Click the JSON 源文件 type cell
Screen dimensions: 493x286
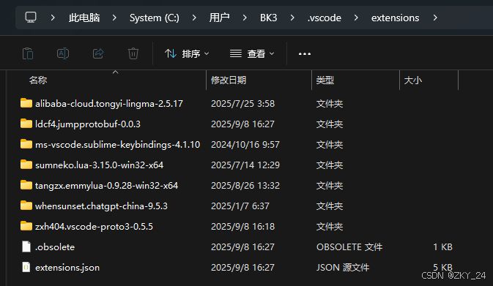pyautogui.click(x=343, y=268)
